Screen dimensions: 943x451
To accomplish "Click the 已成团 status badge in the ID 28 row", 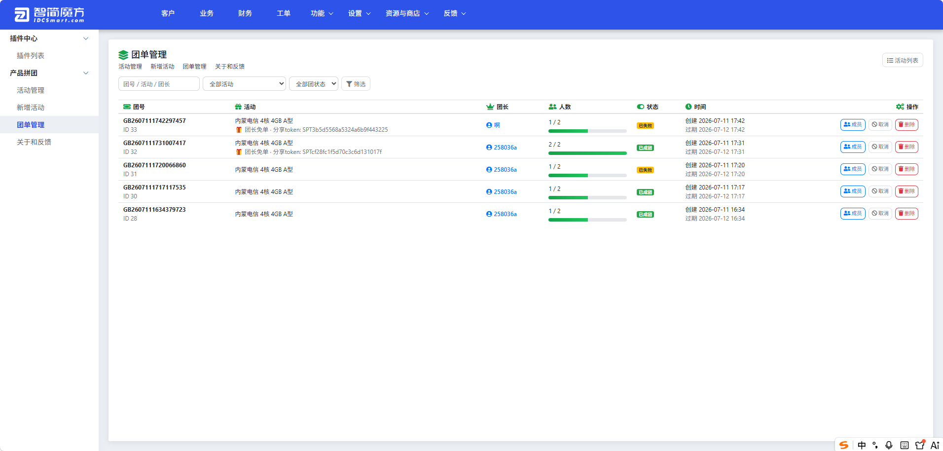I will click(x=645, y=215).
